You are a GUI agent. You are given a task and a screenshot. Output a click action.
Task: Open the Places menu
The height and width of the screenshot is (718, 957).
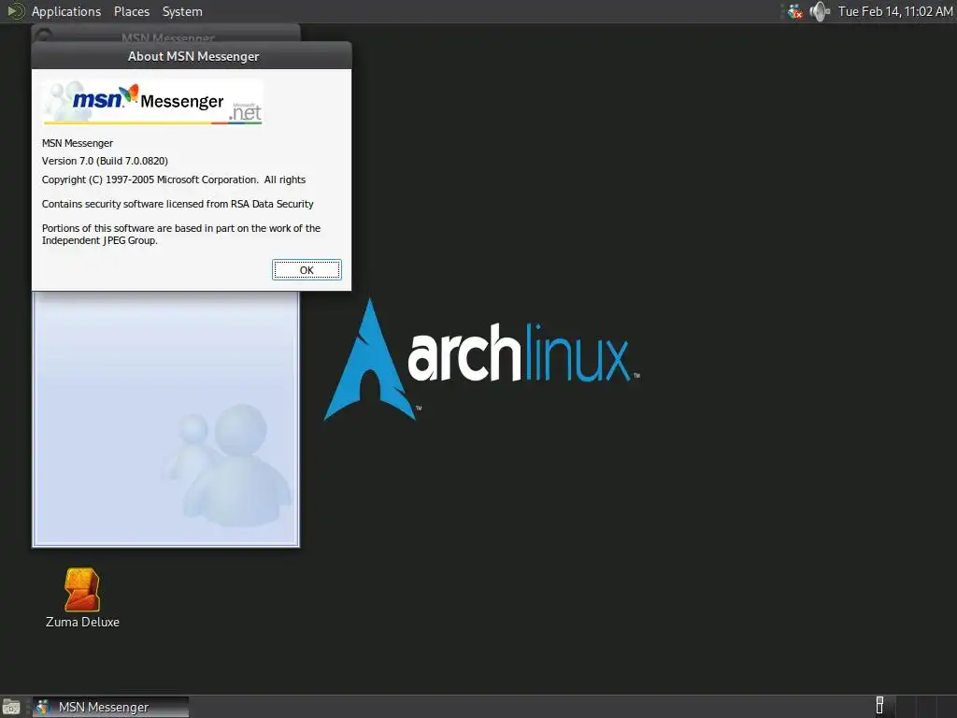(x=131, y=11)
